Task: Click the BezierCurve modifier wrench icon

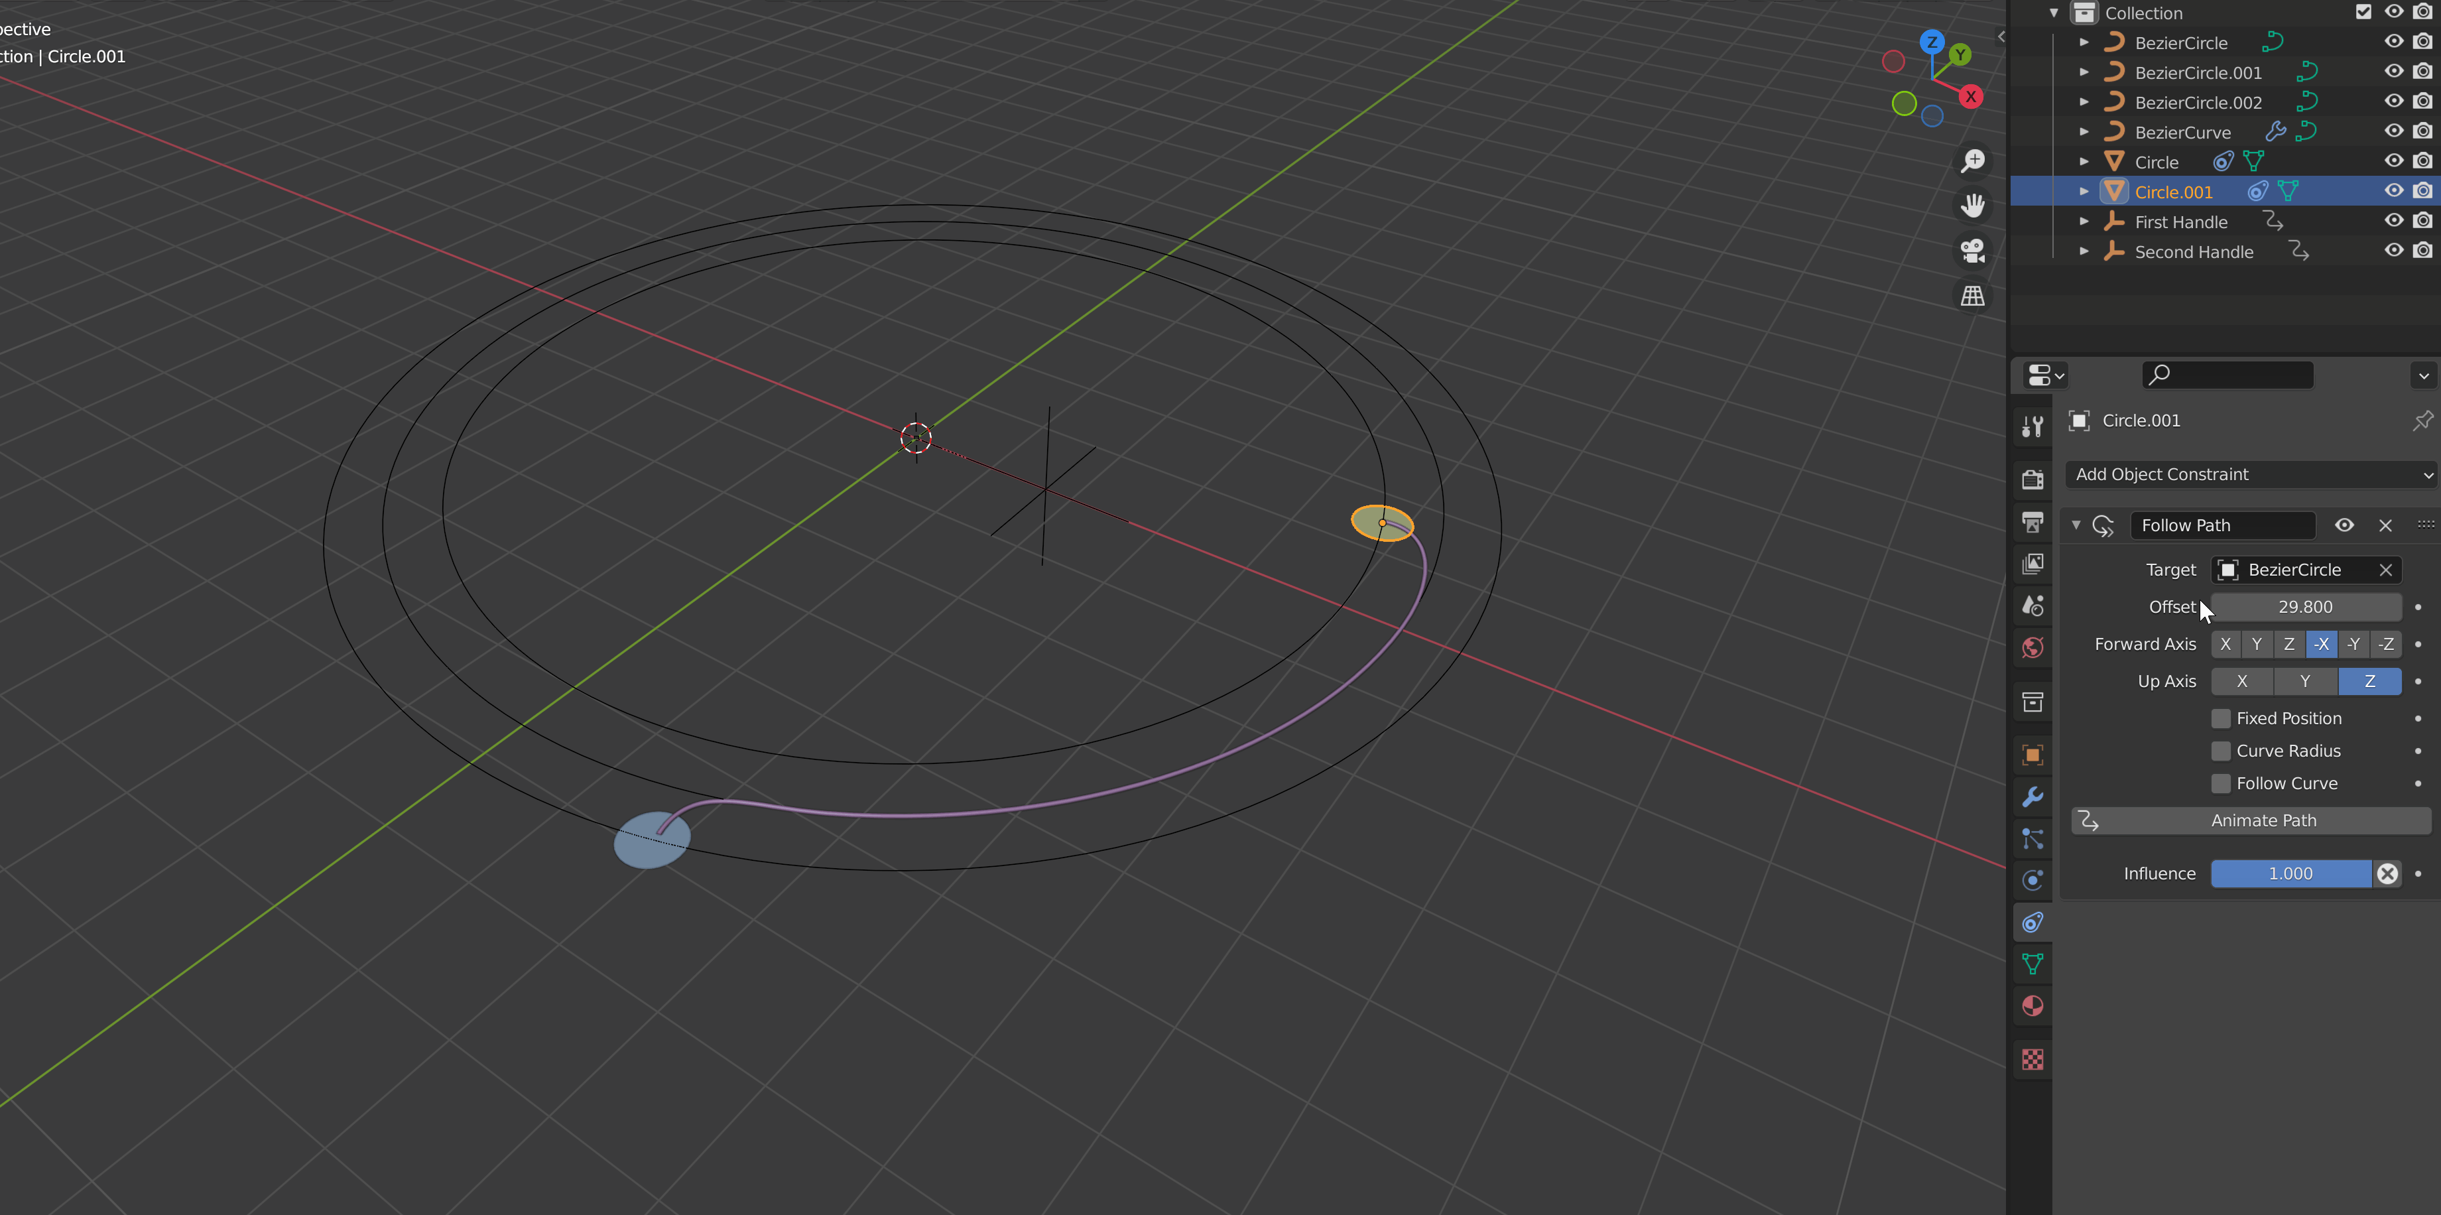Action: (2275, 132)
